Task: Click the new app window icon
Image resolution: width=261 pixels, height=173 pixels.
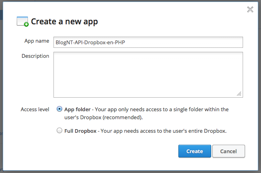Action: pyautogui.click(x=23, y=22)
